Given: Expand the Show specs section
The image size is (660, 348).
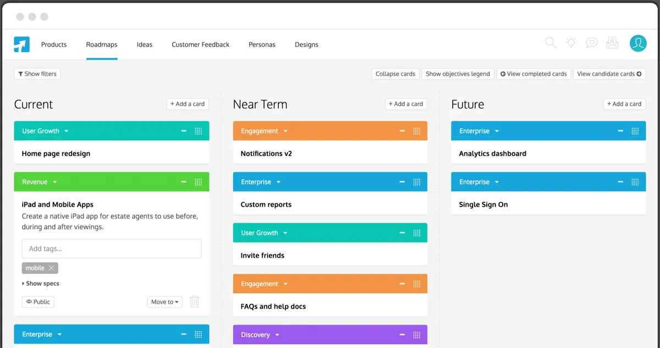Looking at the screenshot, I should [41, 284].
